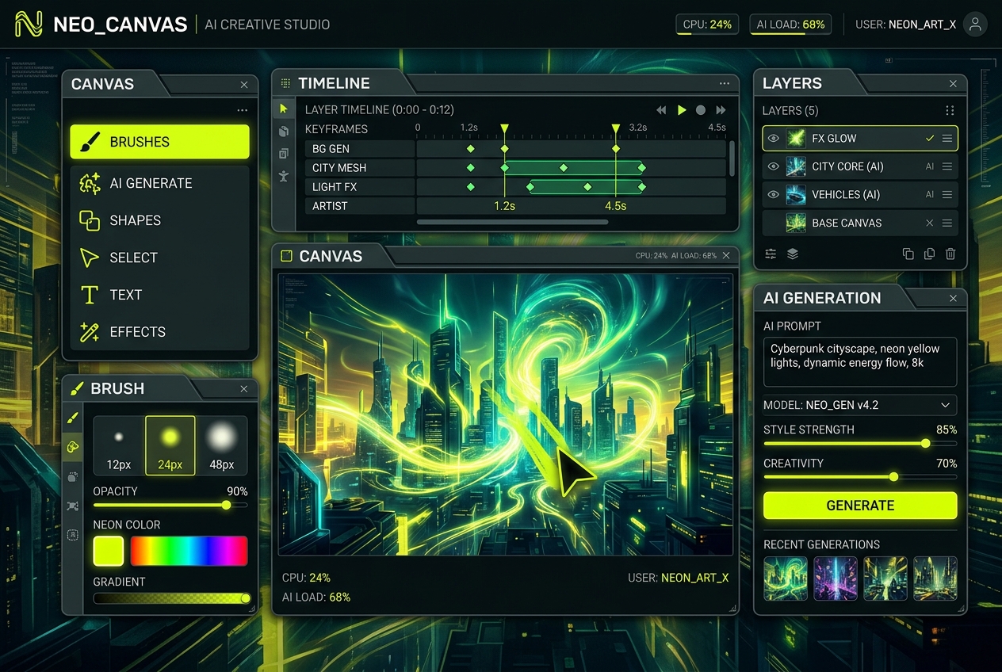1002x672 pixels.
Task: Click the GENERATE button
Action: [x=860, y=506]
